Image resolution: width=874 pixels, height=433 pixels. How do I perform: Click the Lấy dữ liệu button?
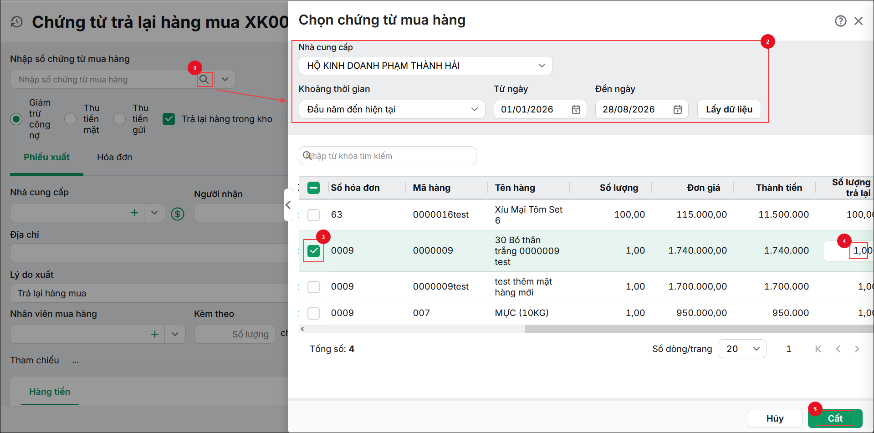(729, 109)
